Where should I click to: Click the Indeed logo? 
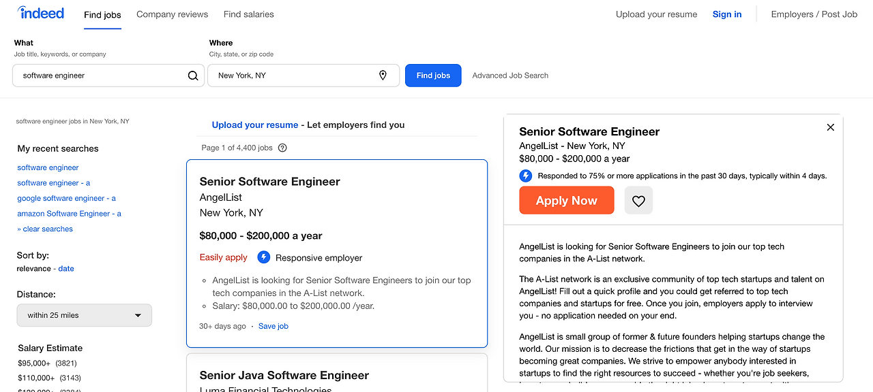[x=41, y=13]
